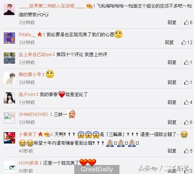Like SHIMENGWEI-'s 三缺一 comment

coord(188,122)
